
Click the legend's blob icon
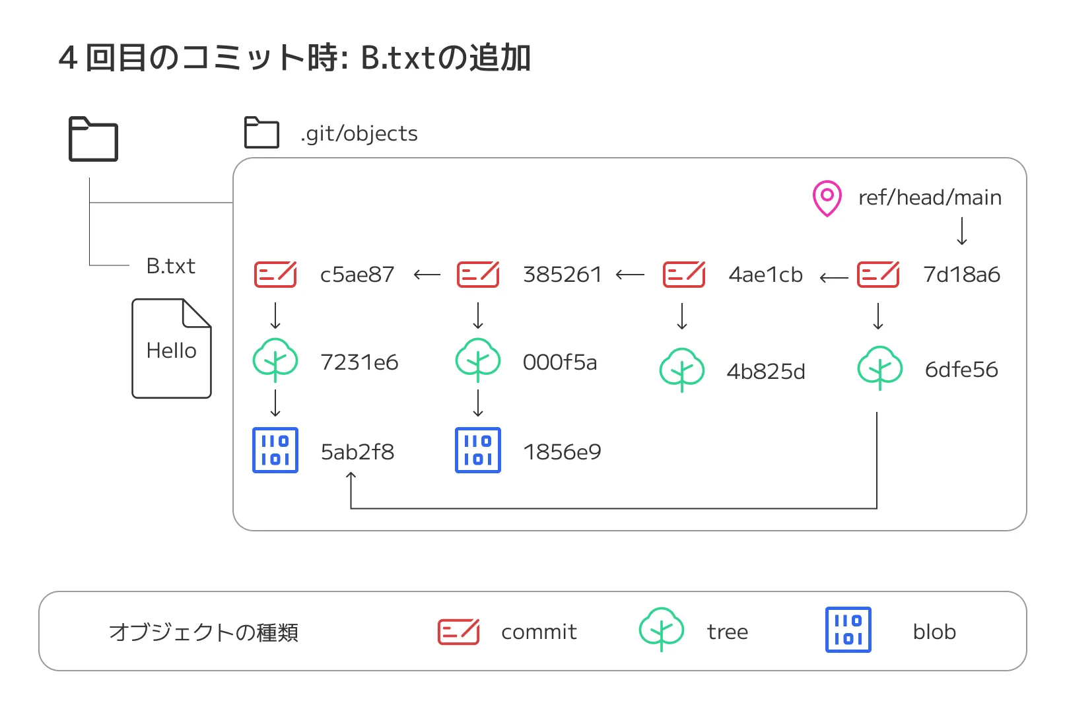(848, 630)
